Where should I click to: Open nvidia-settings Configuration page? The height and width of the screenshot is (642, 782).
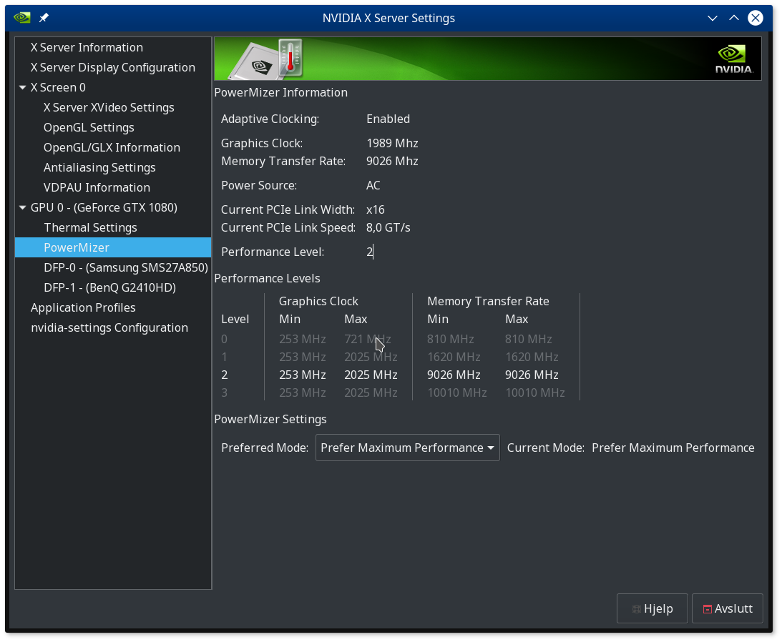point(109,327)
